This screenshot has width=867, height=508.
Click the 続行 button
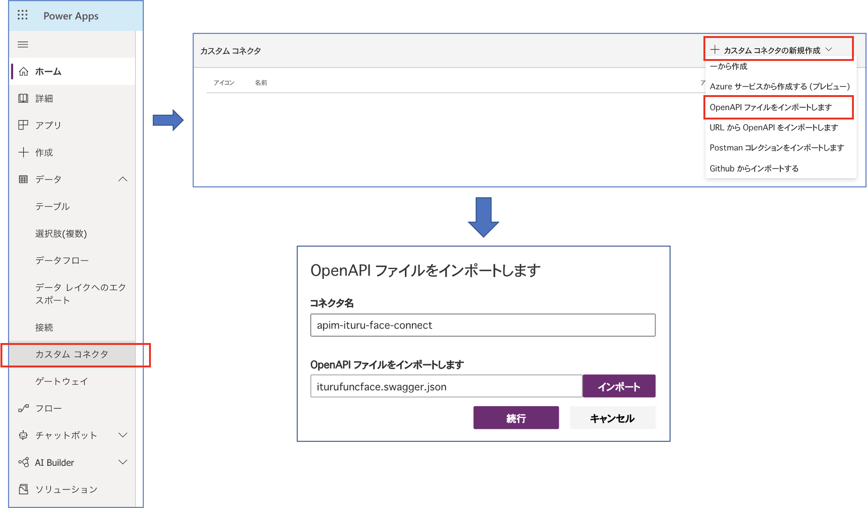[516, 418]
